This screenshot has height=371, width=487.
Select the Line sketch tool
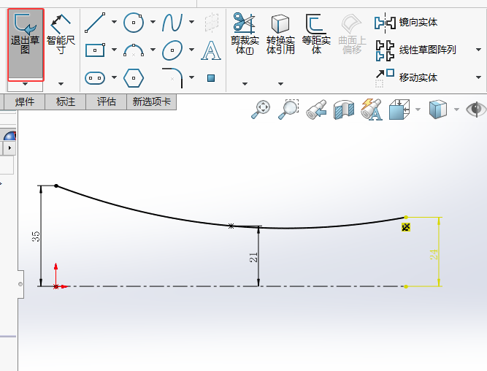(x=95, y=23)
